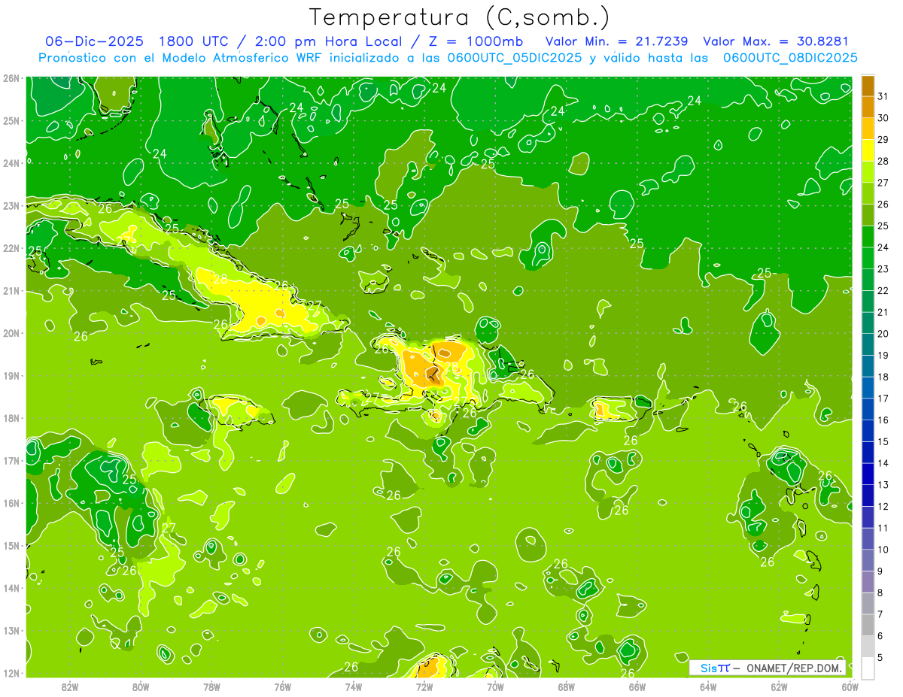903x697 pixels.
Task: Click legend value 21 on the color scale
Action: tap(883, 312)
